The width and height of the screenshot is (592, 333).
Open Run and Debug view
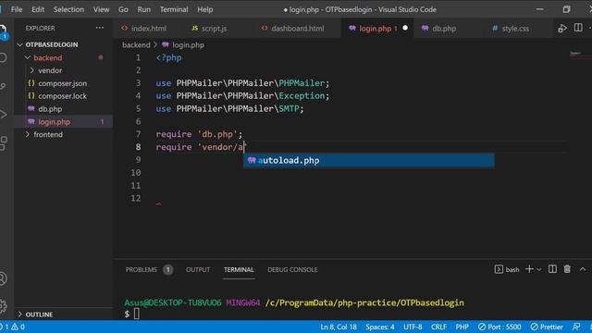tap(3, 115)
